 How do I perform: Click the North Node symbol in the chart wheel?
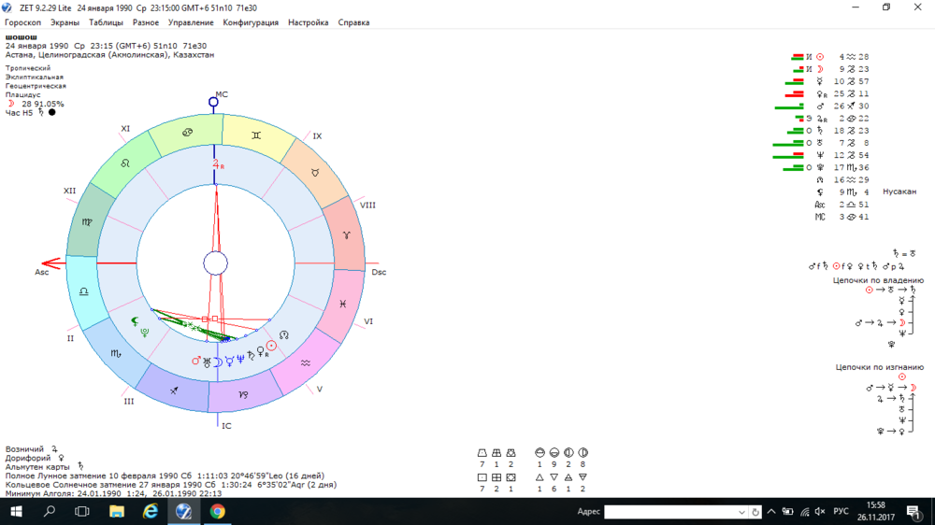[x=284, y=335]
